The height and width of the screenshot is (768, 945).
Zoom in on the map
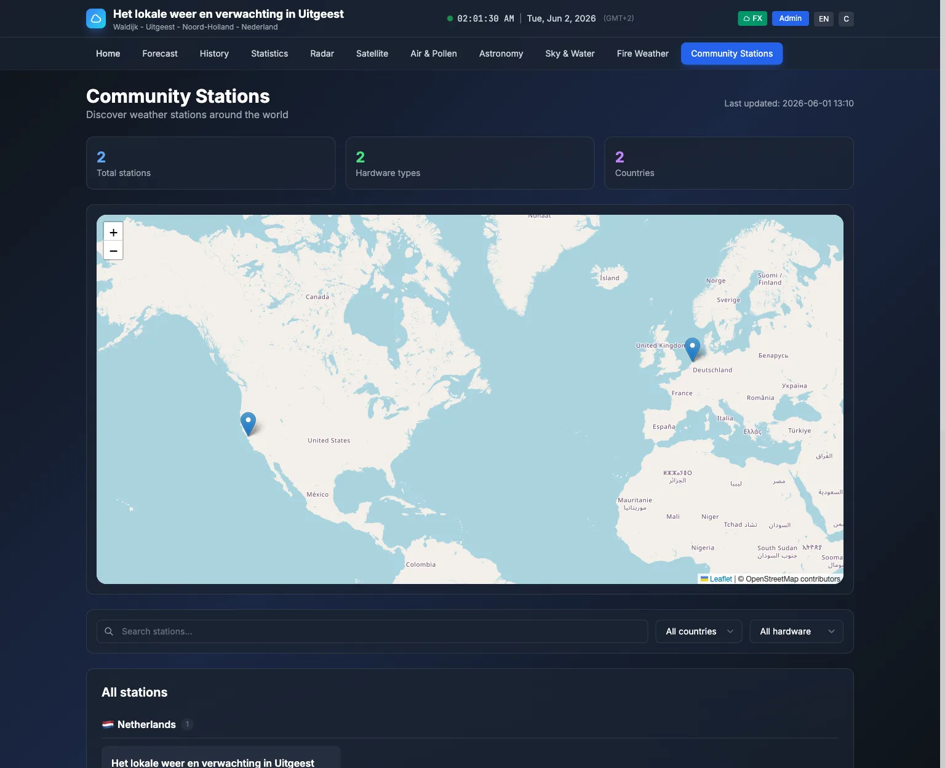113,232
